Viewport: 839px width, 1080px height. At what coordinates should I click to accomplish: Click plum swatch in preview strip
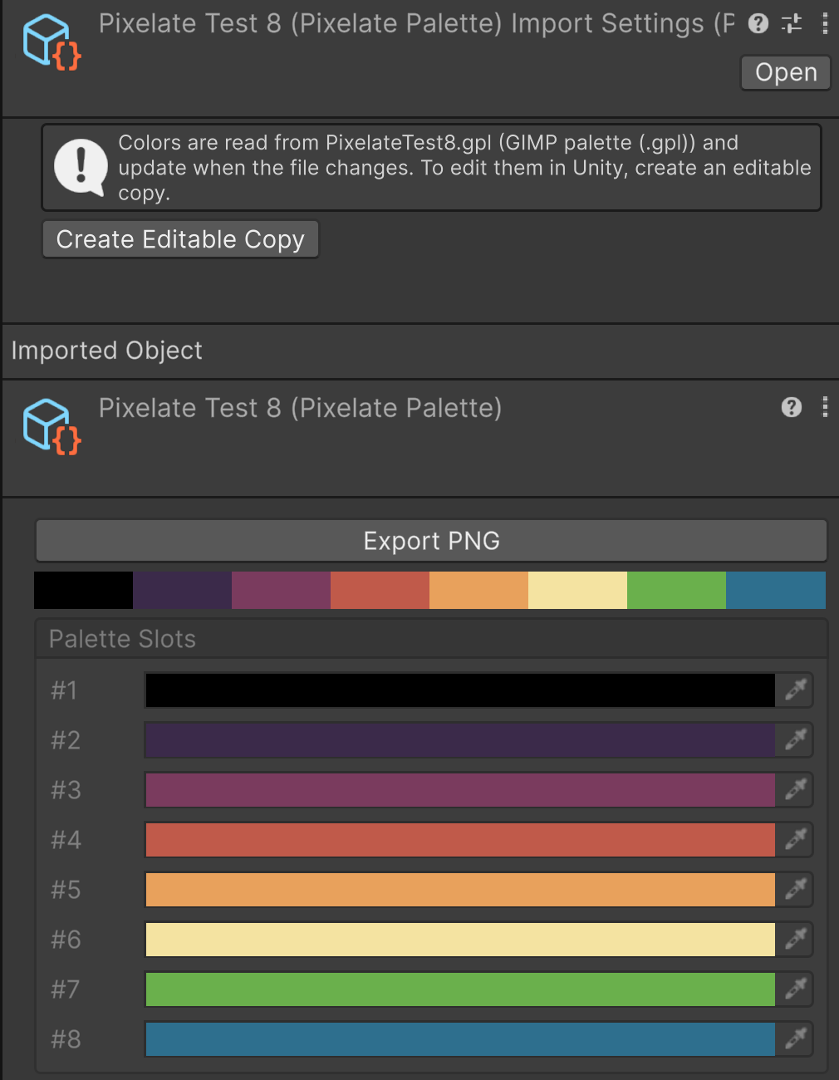(x=281, y=590)
